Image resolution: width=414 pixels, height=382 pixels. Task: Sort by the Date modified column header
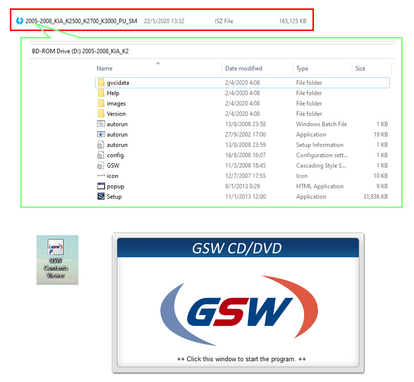point(243,69)
